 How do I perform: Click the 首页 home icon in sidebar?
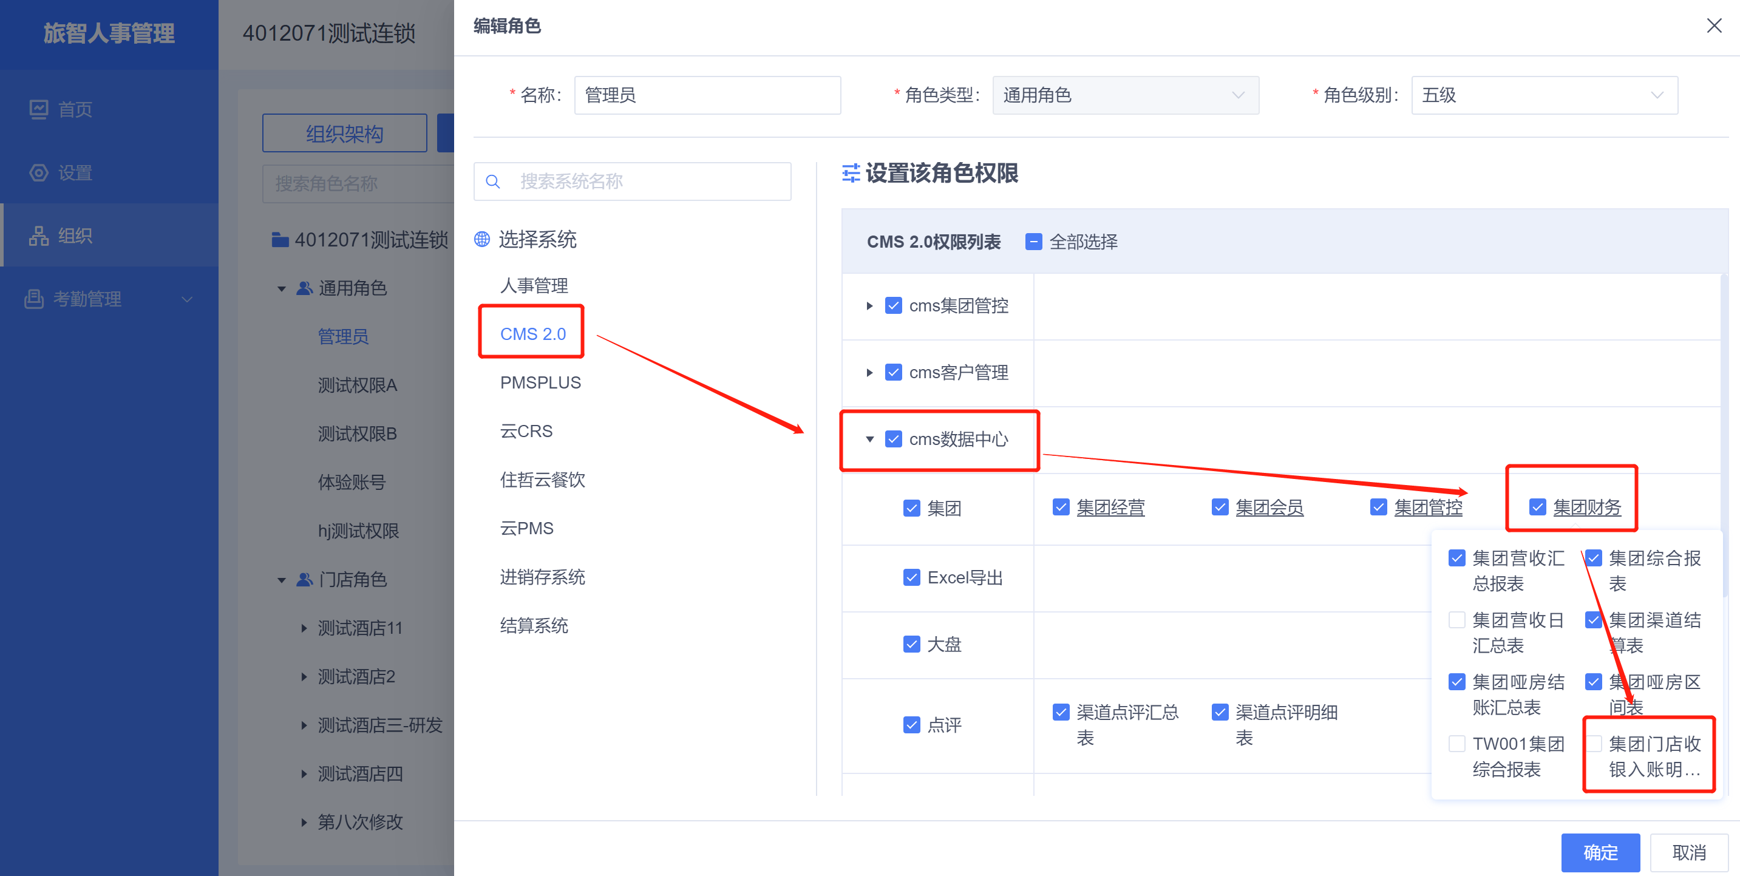(38, 109)
